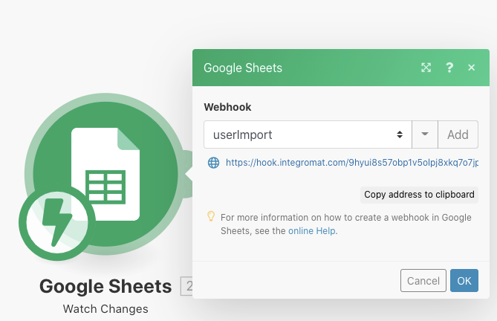
Task: Copy address to clipboard
Action: (419, 195)
